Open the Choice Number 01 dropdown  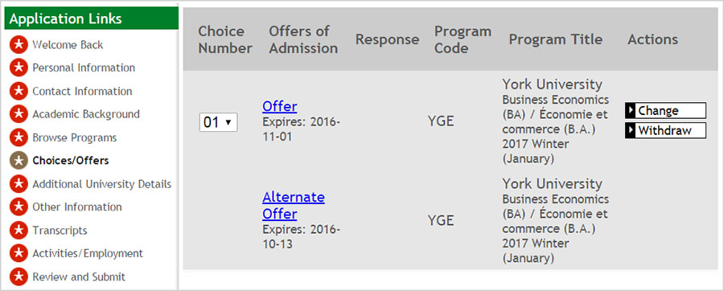point(218,122)
